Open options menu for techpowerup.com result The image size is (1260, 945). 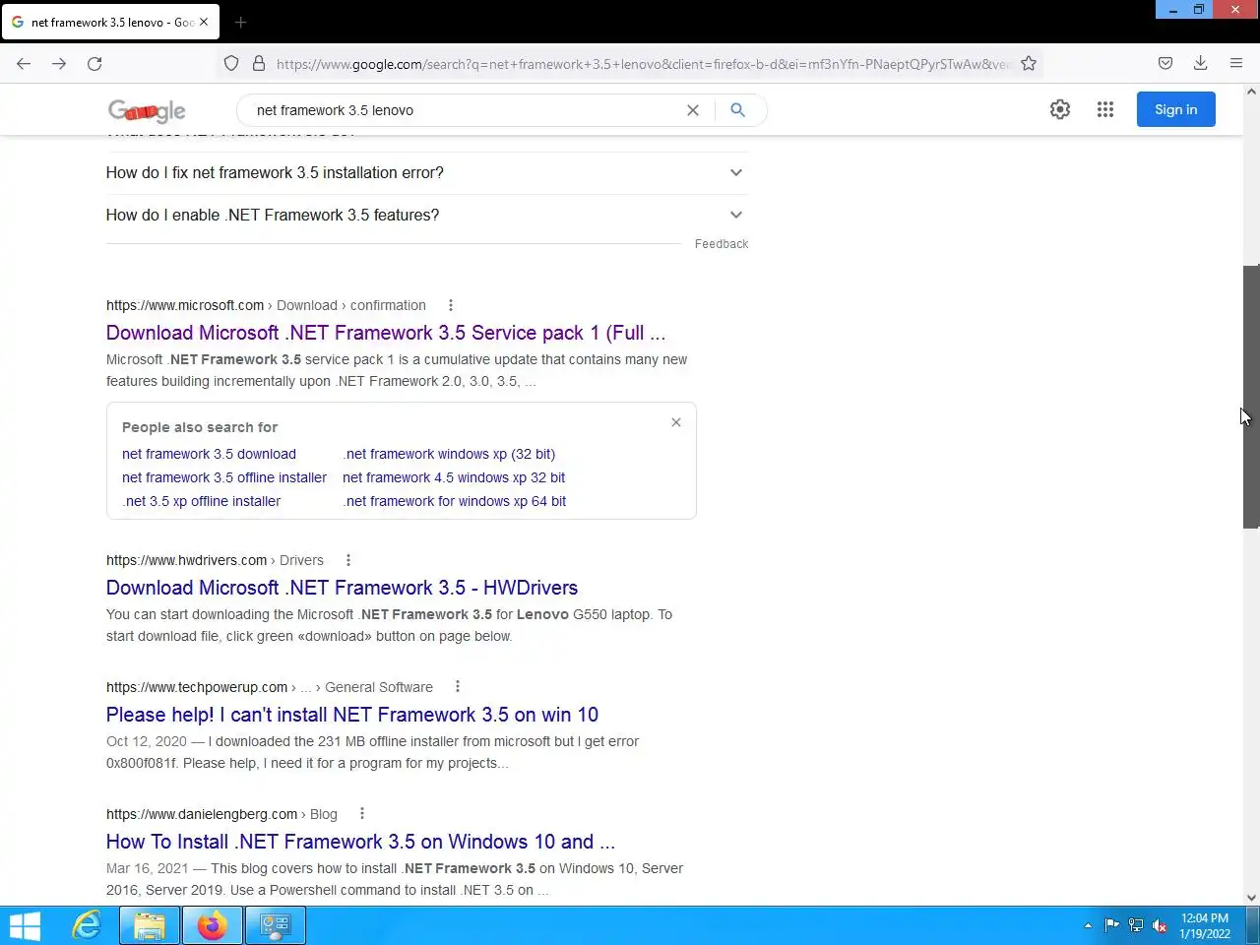click(458, 687)
